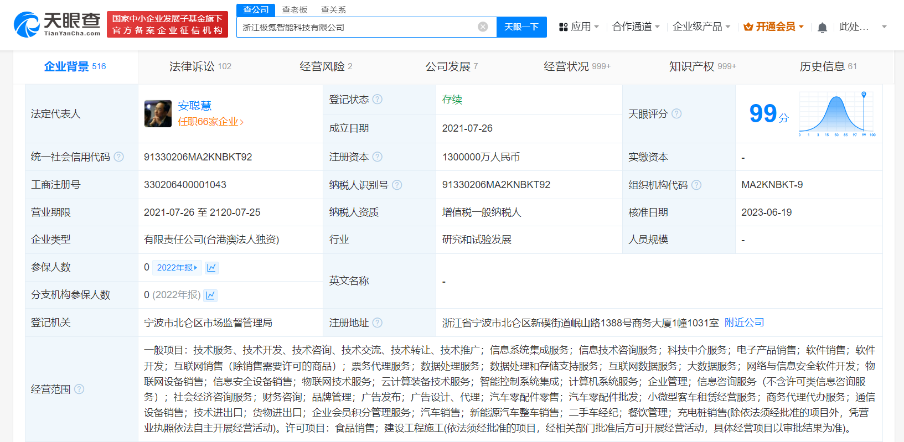
Task: Click 安聪慧 portrait photo
Action: [158, 113]
